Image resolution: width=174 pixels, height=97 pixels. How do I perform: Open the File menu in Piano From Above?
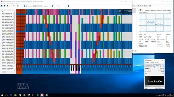(2, 4)
